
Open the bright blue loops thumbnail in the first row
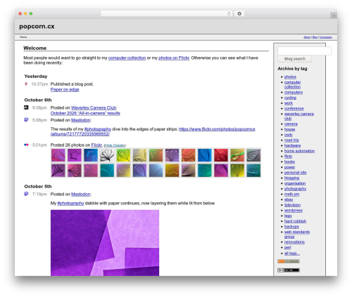click(x=205, y=155)
